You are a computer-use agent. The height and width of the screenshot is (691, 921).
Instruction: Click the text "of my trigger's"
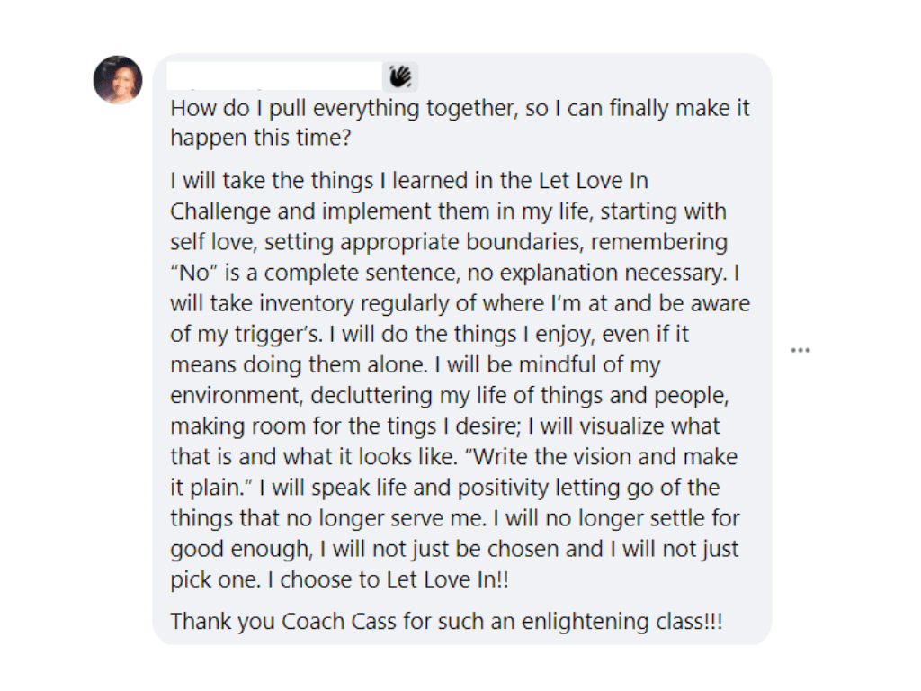[x=246, y=335]
